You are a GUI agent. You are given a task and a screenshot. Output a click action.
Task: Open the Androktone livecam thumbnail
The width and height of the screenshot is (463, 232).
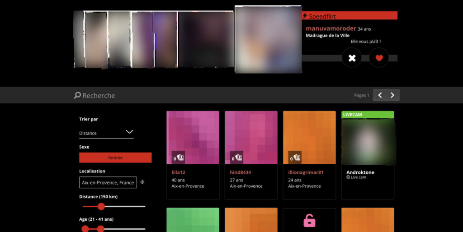pos(368,141)
